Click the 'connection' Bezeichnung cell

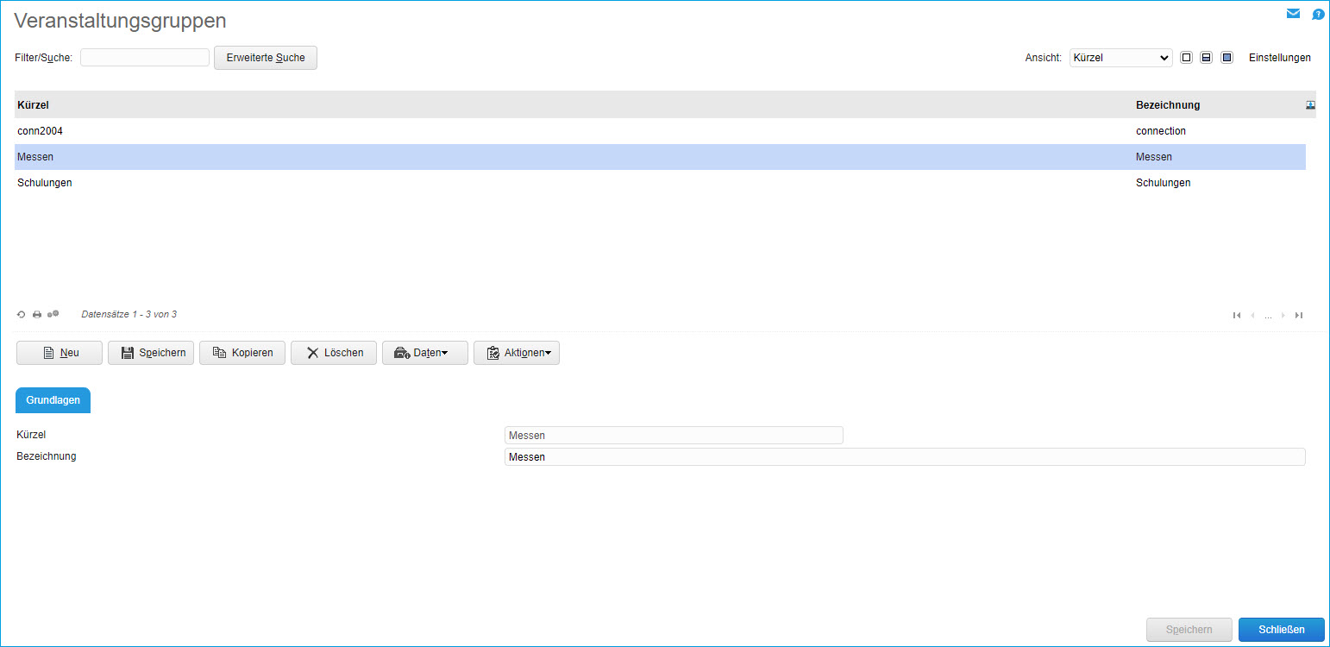click(1161, 131)
